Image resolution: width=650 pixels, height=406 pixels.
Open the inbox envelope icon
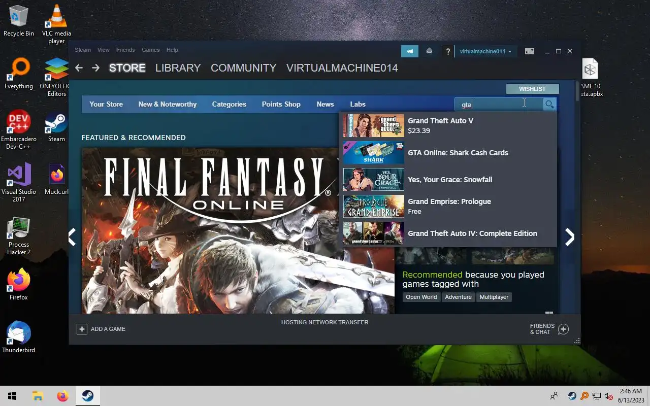tap(429, 51)
